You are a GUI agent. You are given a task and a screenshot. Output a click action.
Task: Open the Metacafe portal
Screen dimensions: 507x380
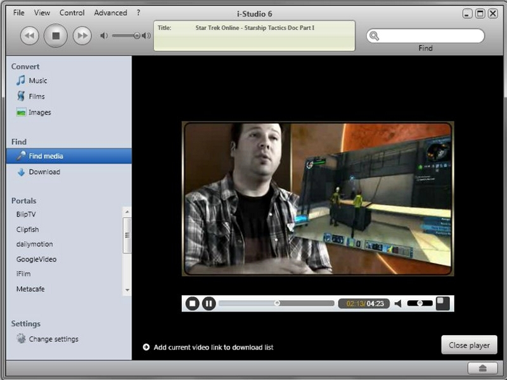pos(30,289)
